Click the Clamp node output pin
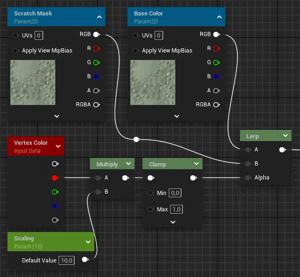300x277 pixels. pyautogui.click(x=194, y=178)
